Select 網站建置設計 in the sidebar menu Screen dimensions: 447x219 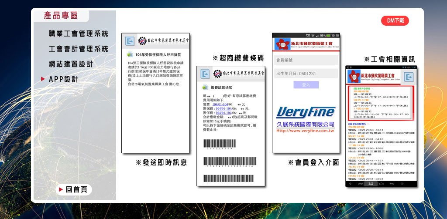pos(71,64)
